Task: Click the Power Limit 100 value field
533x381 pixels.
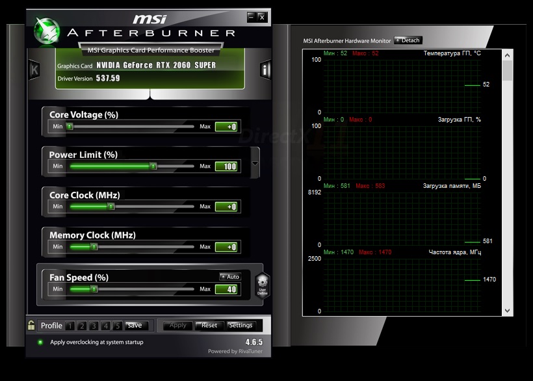Action: [x=226, y=166]
